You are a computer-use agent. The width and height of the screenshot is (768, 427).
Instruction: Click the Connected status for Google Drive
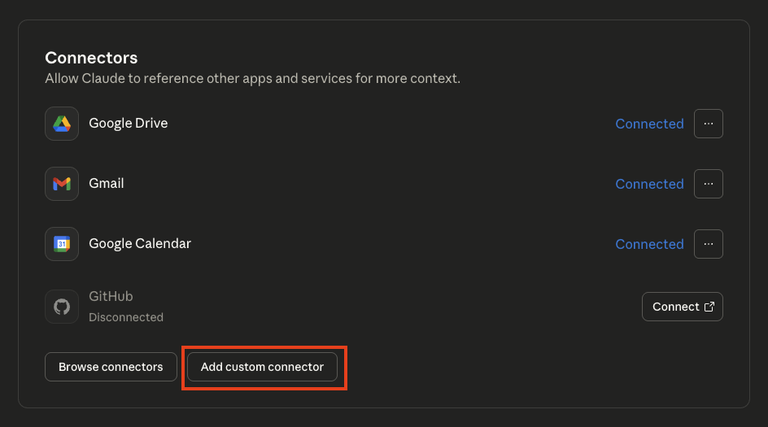click(649, 124)
